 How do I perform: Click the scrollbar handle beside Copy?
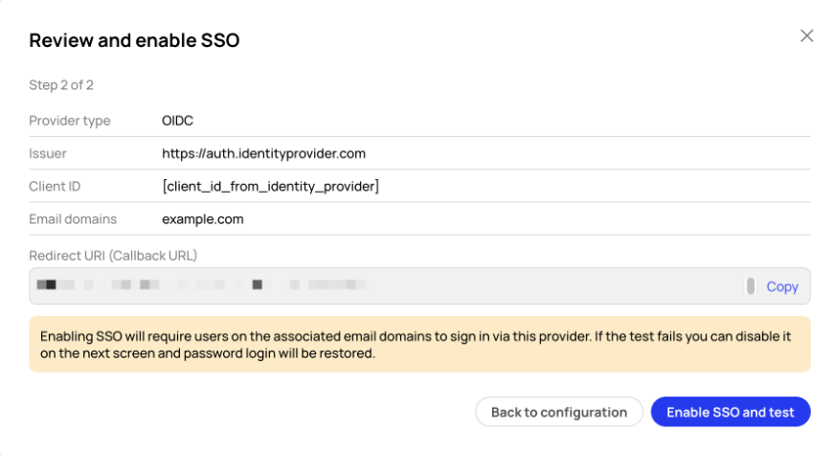click(750, 286)
